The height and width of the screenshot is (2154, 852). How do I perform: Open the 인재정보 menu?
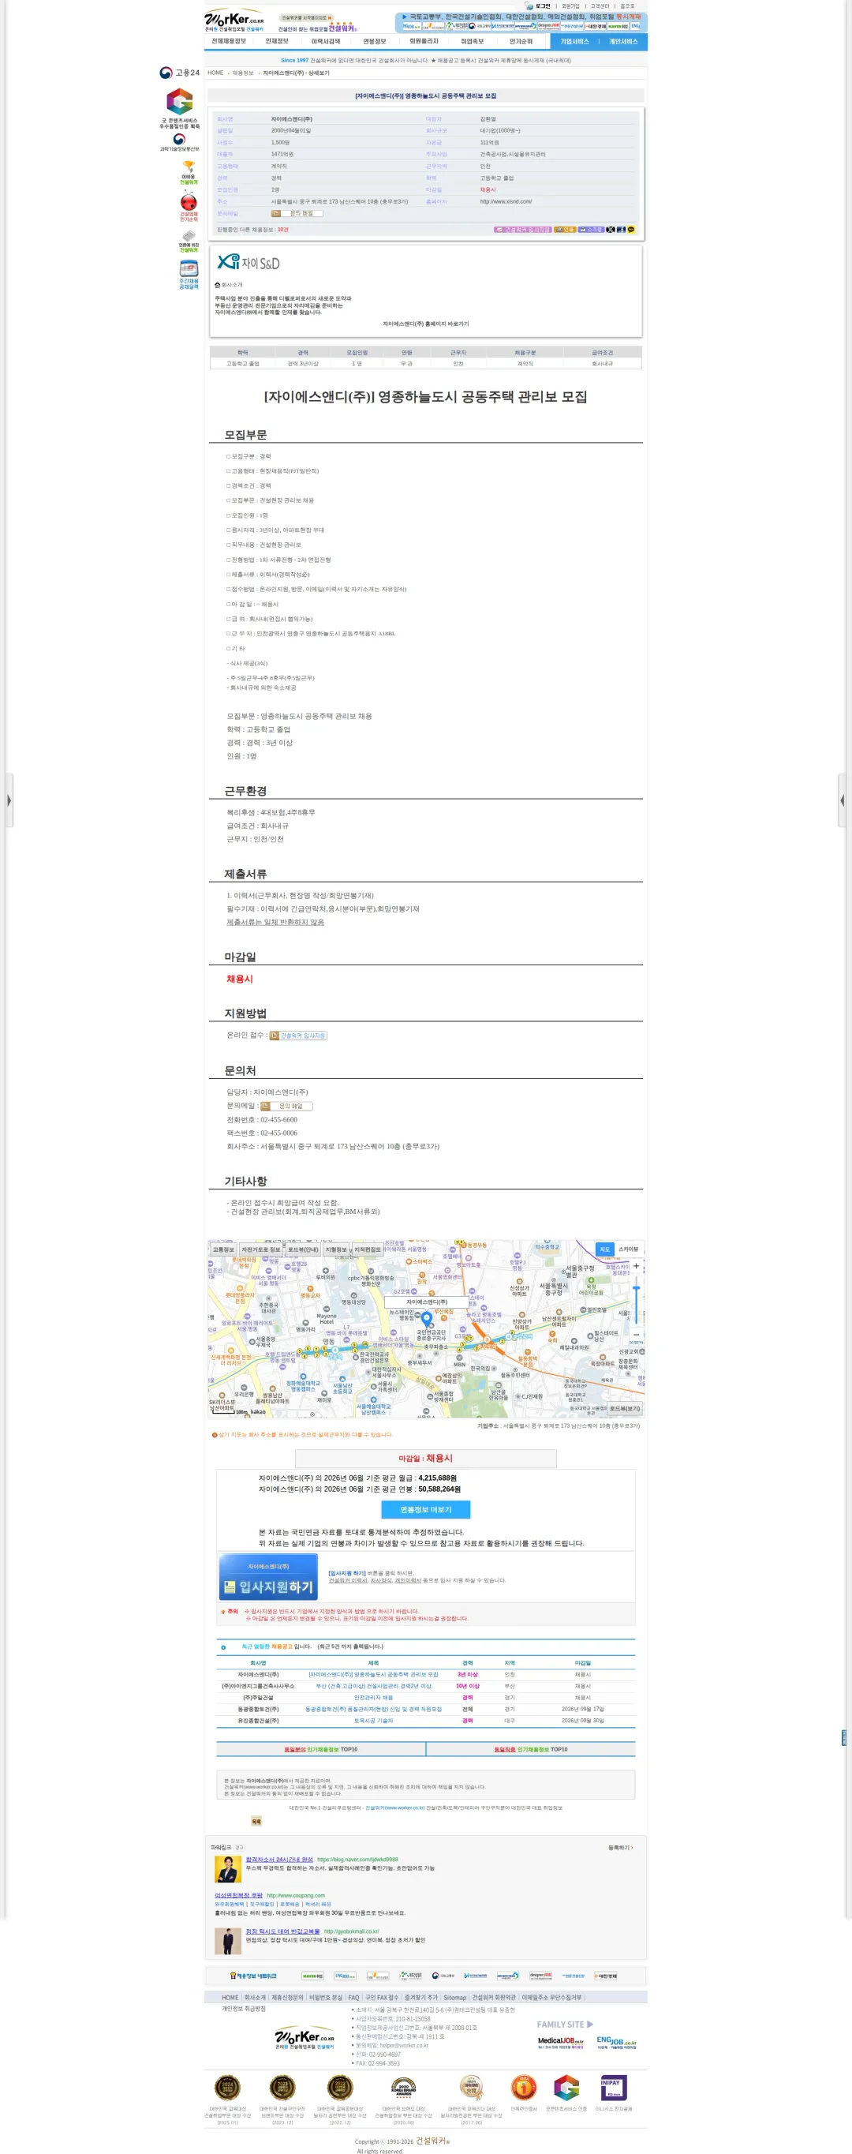point(277,41)
